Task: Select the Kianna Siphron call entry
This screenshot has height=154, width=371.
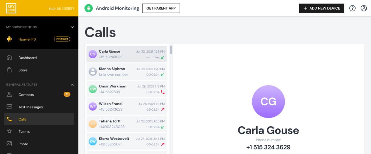Action: pyautogui.click(x=126, y=72)
